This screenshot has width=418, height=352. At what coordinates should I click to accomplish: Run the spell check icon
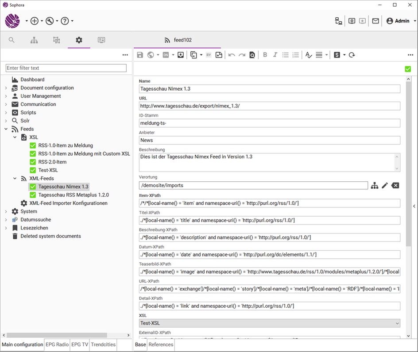pos(309,55)
